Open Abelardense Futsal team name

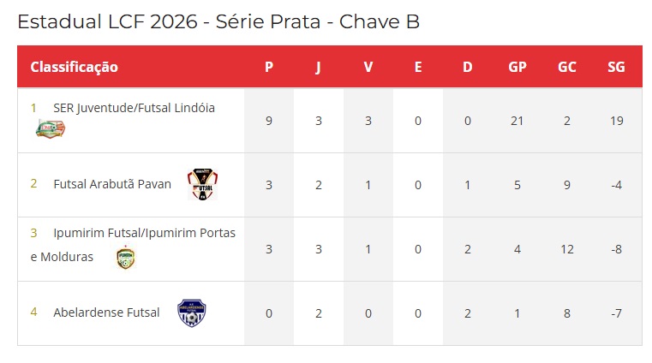[106, 312]
